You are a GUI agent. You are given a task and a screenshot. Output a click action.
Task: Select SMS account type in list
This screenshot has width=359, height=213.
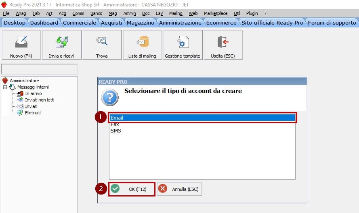[x=202, y=131]
